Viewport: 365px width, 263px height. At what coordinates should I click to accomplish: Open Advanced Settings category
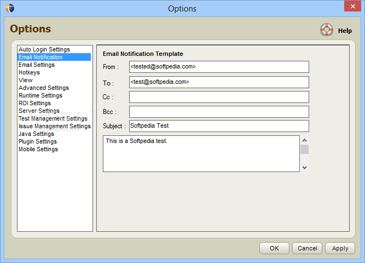click(54, 88)
